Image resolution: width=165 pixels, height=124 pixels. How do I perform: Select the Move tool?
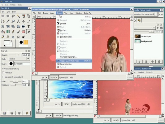[23, 21]
